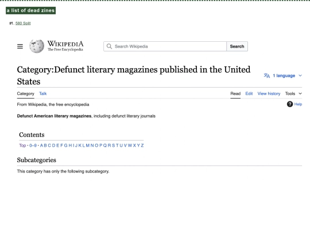The image size is (310, 232).
Task: Click the Help question mark icon
Action: [290, 104]
